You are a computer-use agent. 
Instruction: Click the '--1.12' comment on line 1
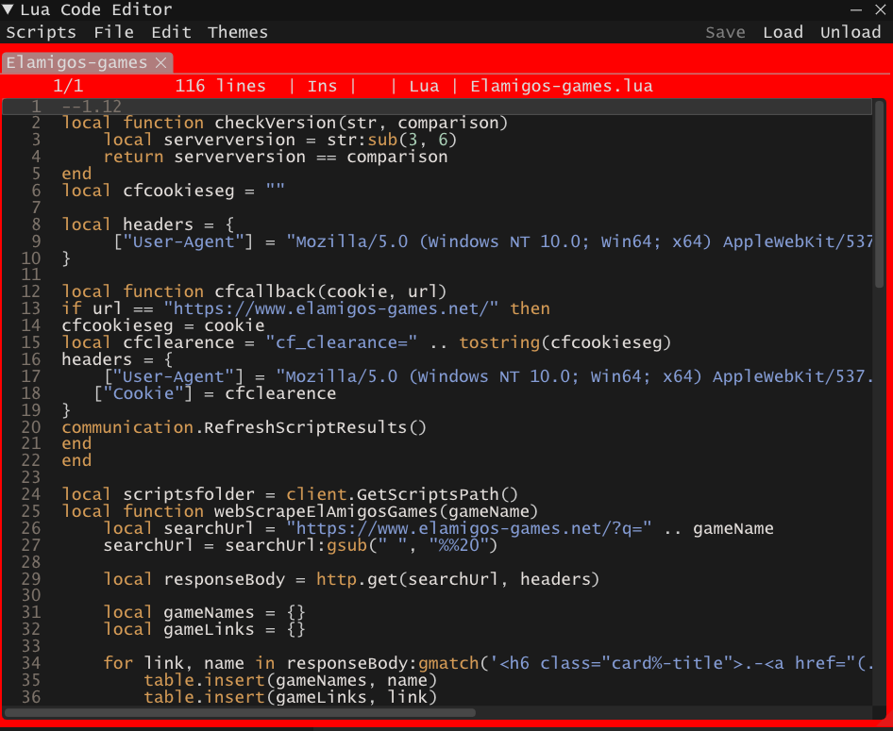click(x=92, y=107)
